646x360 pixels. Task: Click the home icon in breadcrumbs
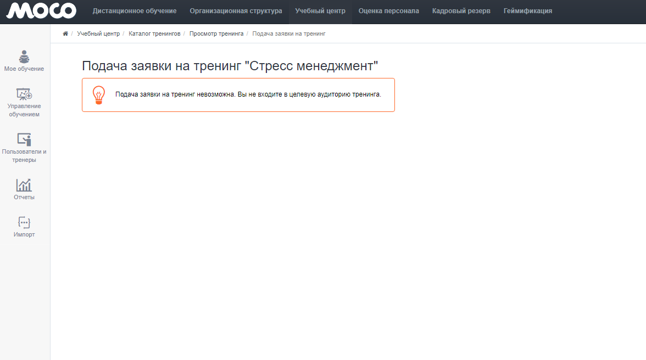[65, 33]
